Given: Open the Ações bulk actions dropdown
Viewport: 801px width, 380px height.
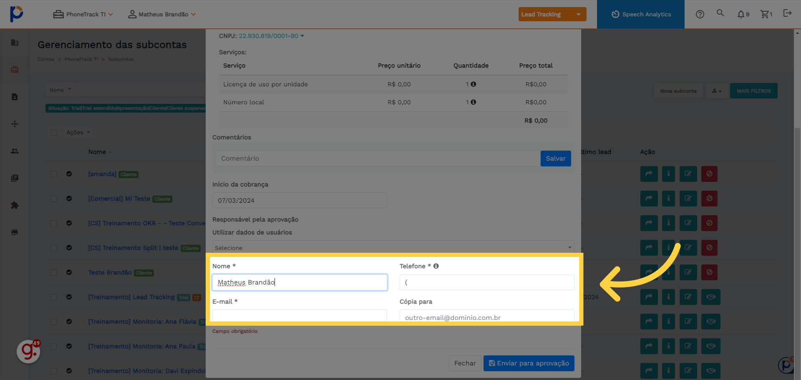Looking at the screenshot, I should point(78,133).
